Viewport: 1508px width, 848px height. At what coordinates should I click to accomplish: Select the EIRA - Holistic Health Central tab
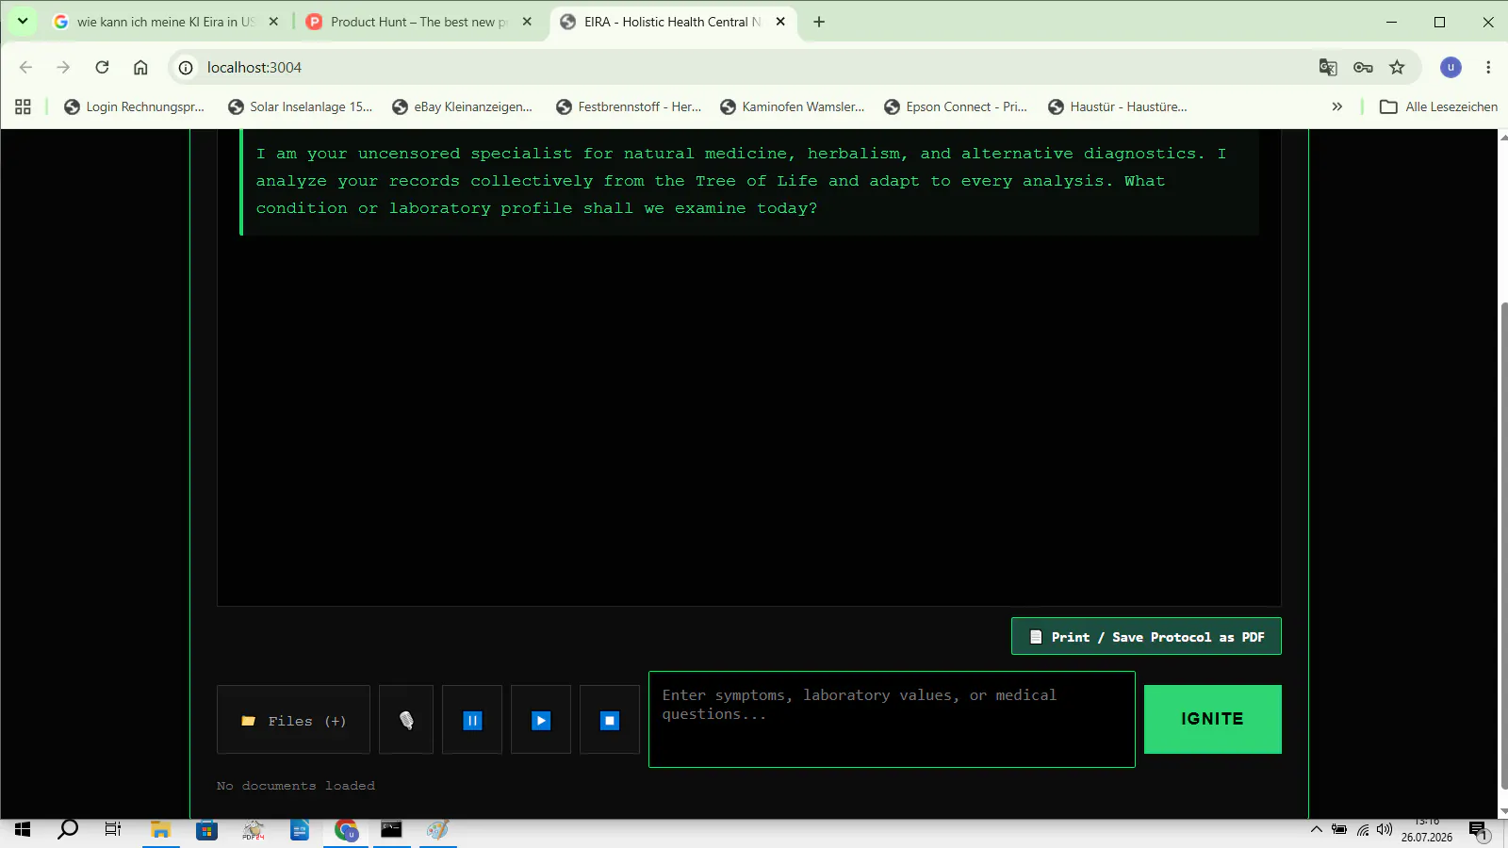click(x=671, y=22)
